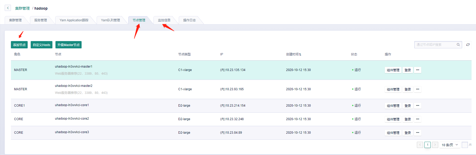Click the page jump input box

[465, 145]
